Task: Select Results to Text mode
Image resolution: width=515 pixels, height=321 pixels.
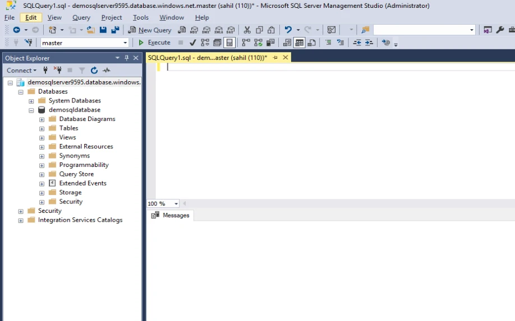Action: tap(287, 43)
